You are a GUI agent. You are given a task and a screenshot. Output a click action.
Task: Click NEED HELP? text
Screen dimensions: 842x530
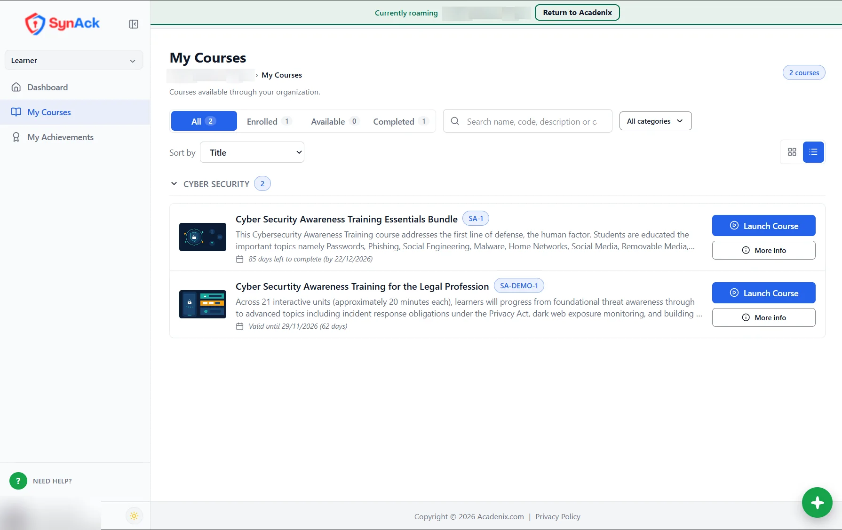[52, 481]
